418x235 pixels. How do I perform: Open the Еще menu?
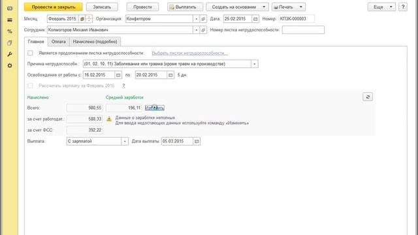[x=381, y=7]
